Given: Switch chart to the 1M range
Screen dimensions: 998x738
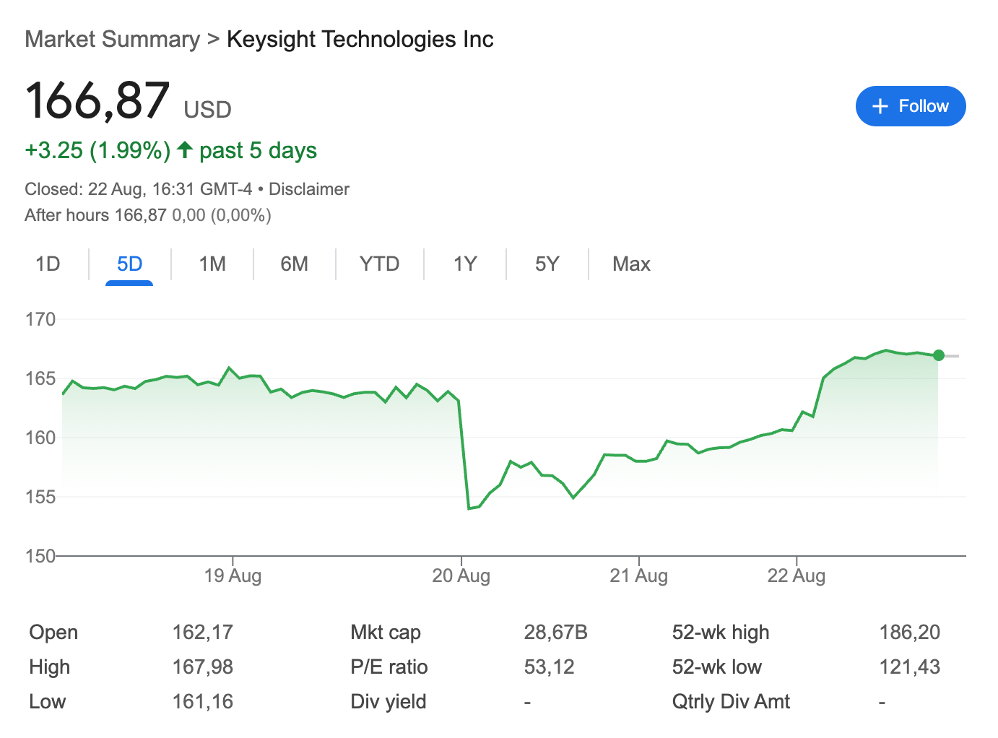Looking at the screenshot, I should coord(212,264).
